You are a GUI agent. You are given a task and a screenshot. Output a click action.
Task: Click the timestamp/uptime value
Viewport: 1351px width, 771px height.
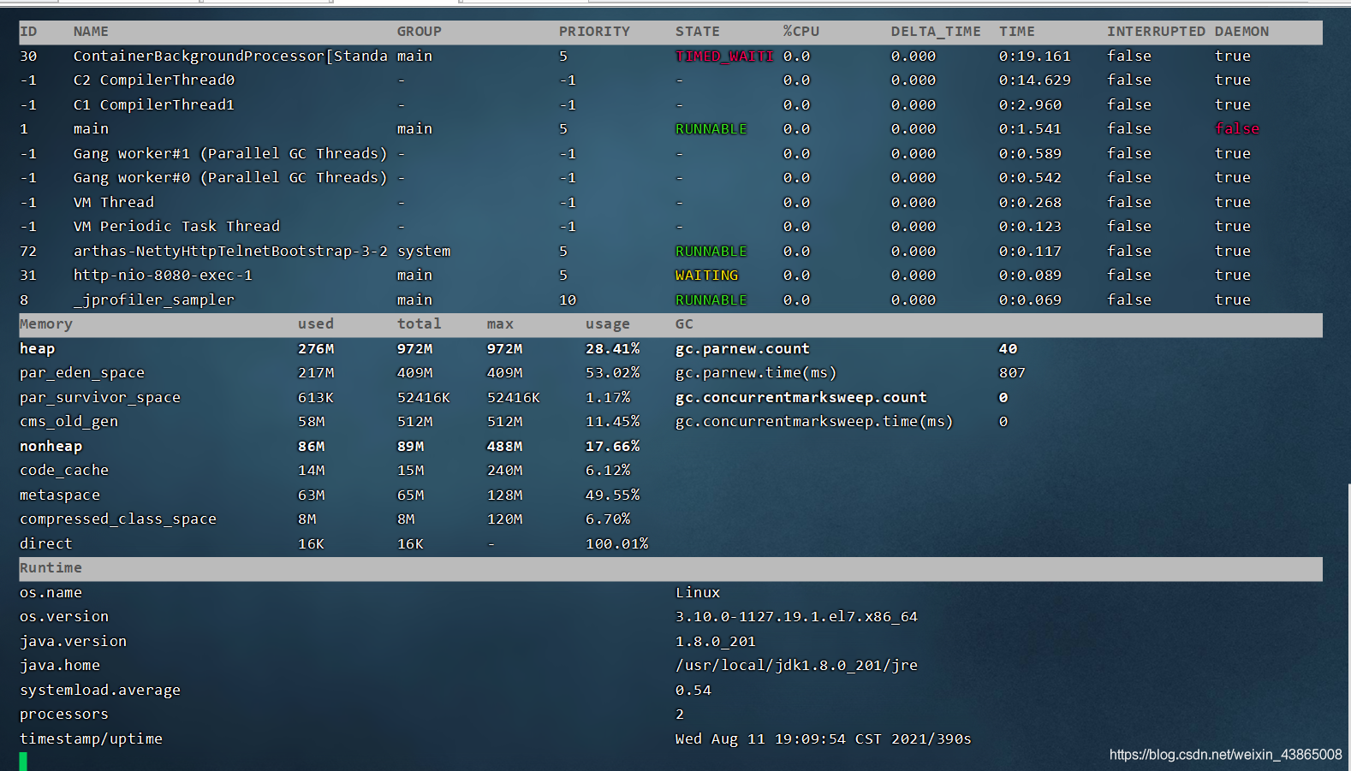(x=824, y=738)
